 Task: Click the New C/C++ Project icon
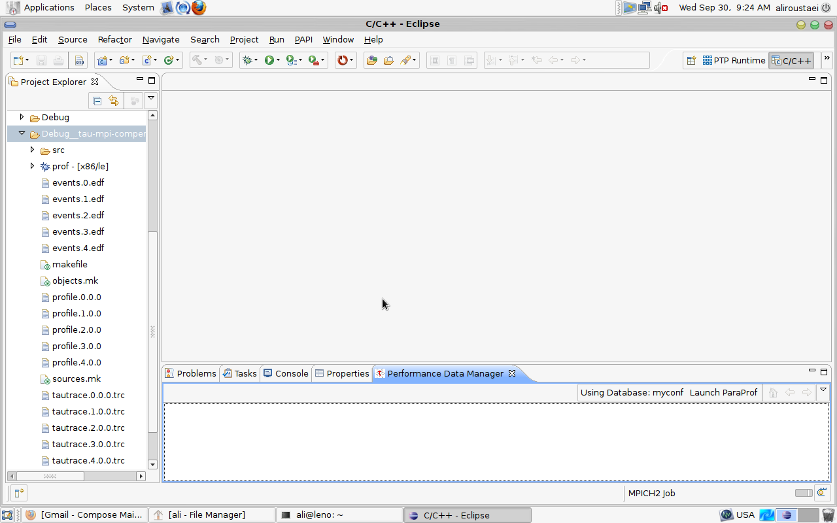[x=102, y=60]
